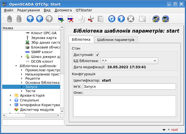Click the tree's horizontal scroll left arrow
This screenshot has height=134, width=186.
[x=4, y=115]
